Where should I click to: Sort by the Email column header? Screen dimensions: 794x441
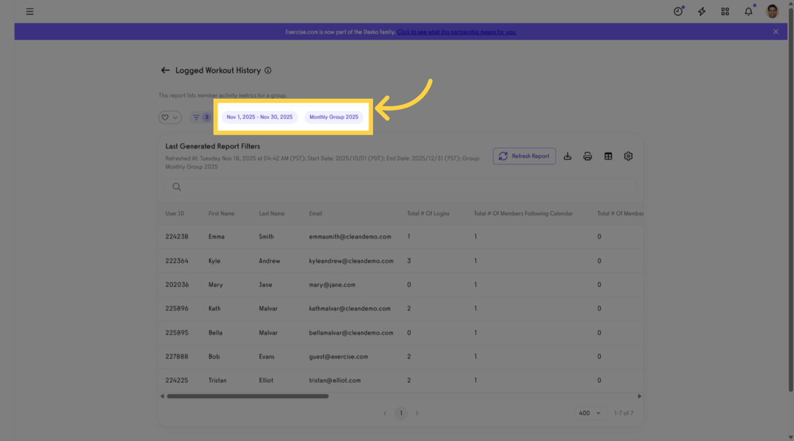(316, 214)
